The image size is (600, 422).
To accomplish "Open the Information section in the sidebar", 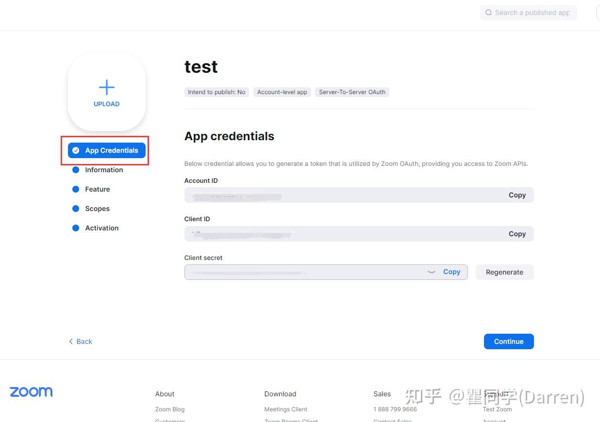I will [x=103, y=170].
